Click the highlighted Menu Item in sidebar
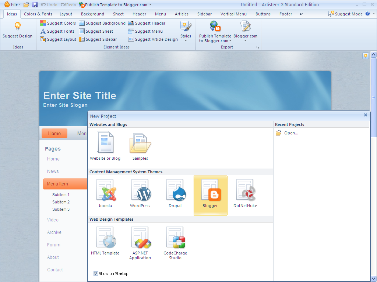 65,184
